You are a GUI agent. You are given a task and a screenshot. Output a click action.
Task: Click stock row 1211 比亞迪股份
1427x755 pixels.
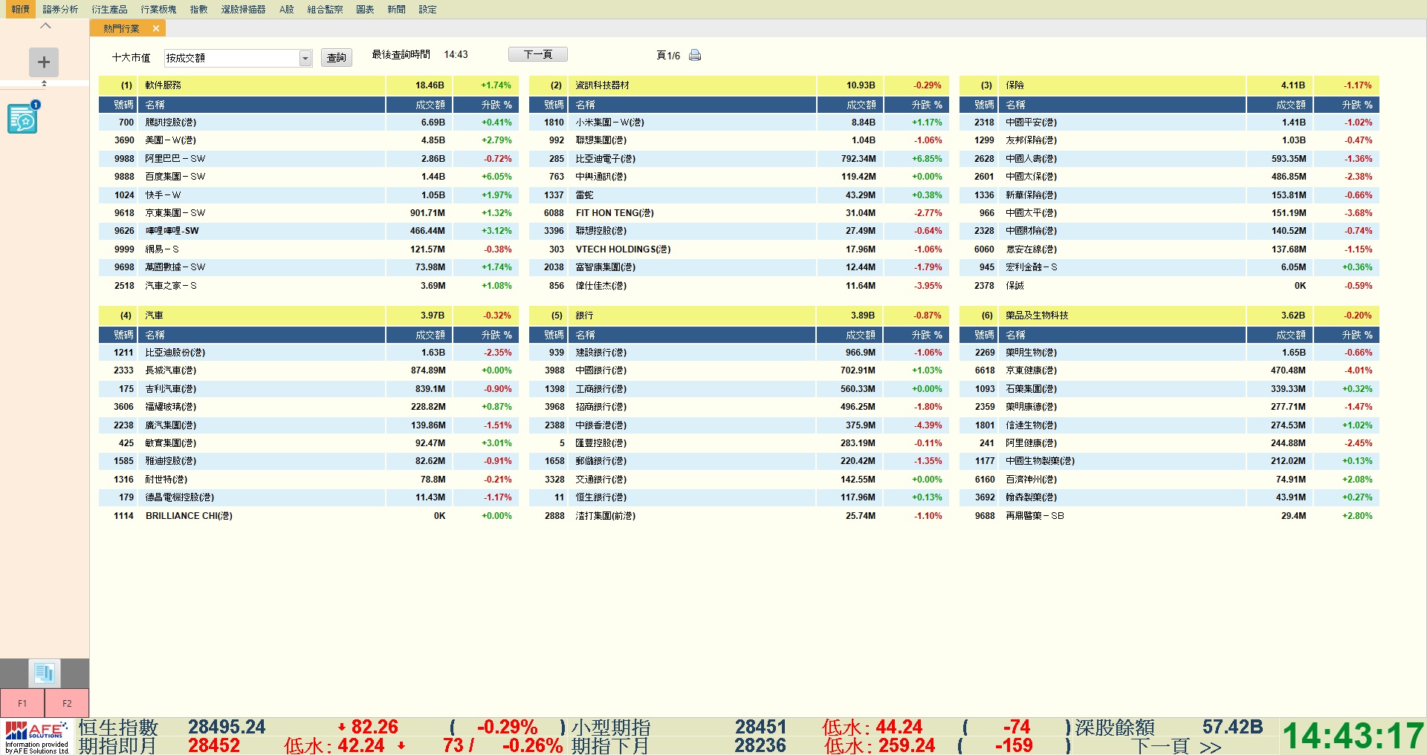click(308, 353)
